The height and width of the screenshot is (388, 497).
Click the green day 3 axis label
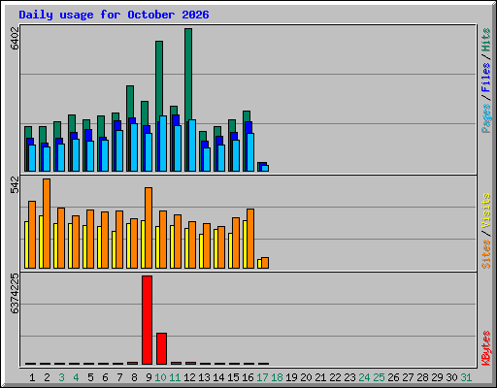click(x=61, y=377)
